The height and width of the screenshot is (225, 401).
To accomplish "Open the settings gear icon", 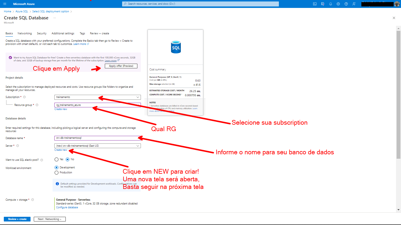I will click(x=338, y=4).
